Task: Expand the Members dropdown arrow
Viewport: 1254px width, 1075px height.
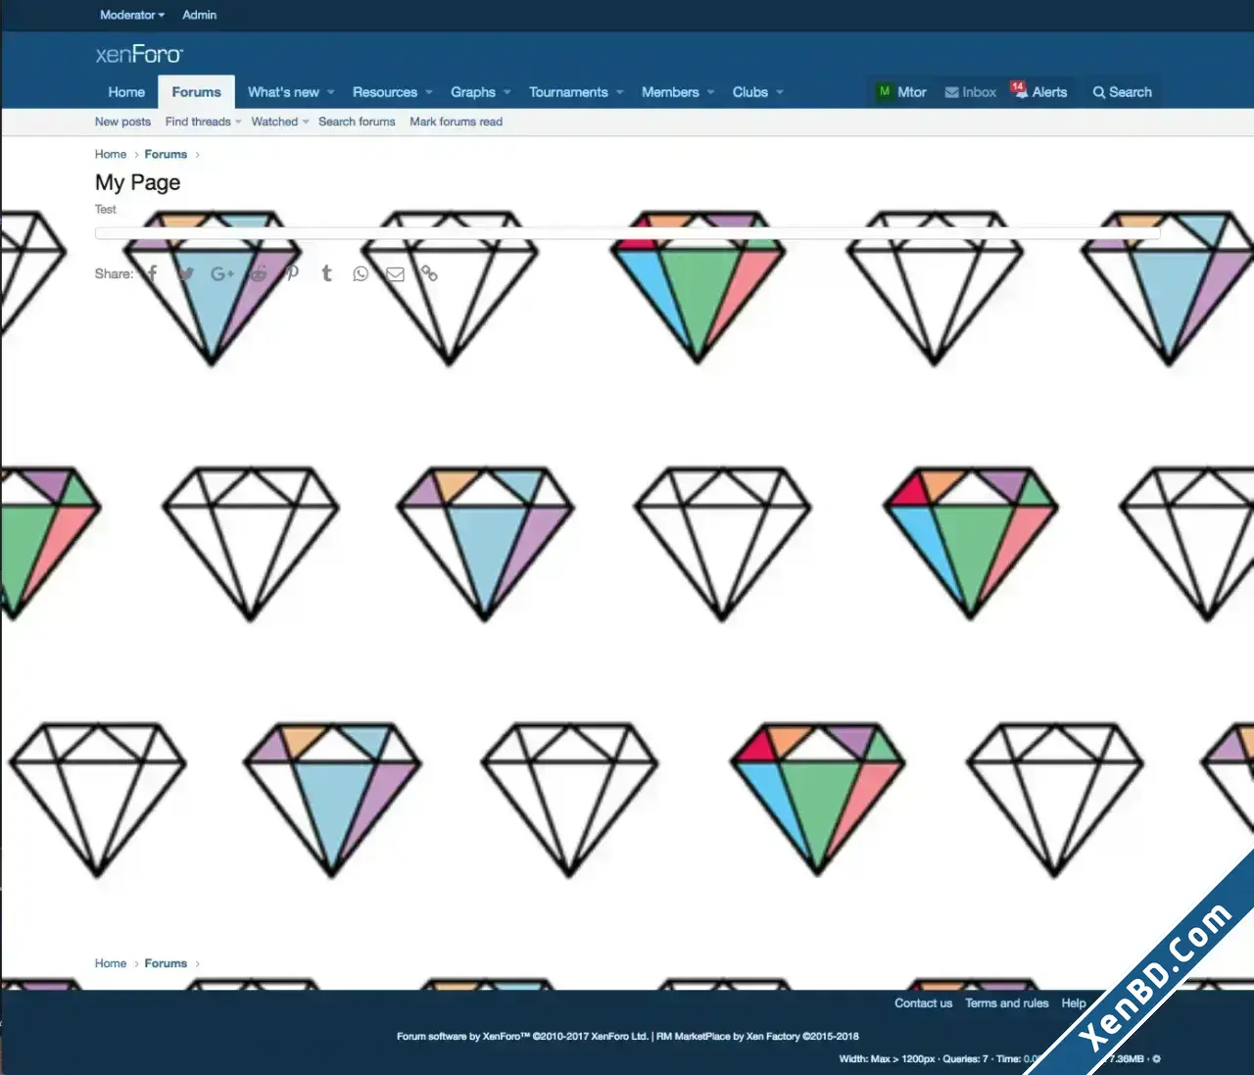Action: coord(710,92)
